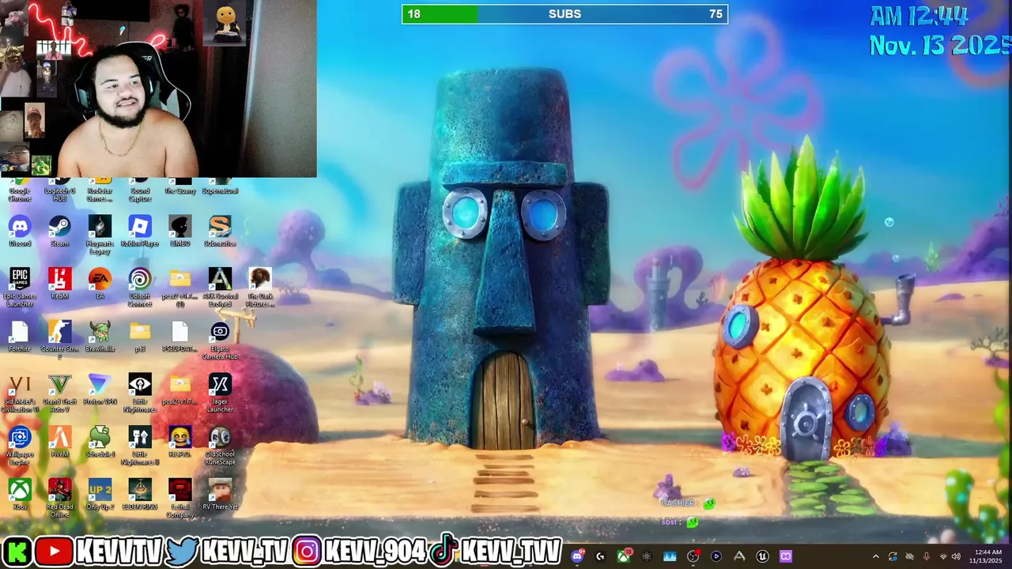Select the Xbox desktop shortcut
Screen dimensions: 1012x569
[x=20, y=494]
